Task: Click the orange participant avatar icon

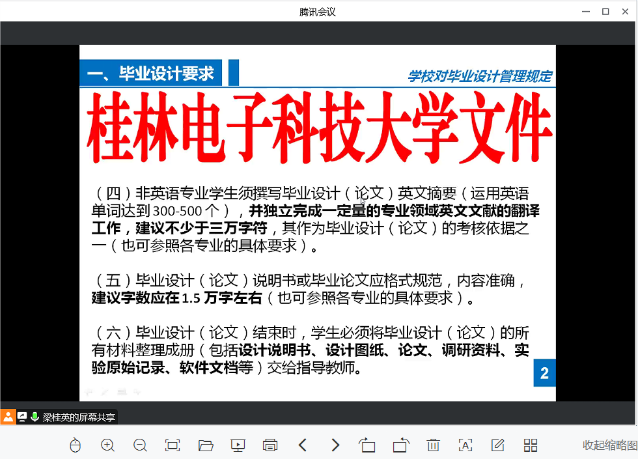Action: (x=8, y=417)
